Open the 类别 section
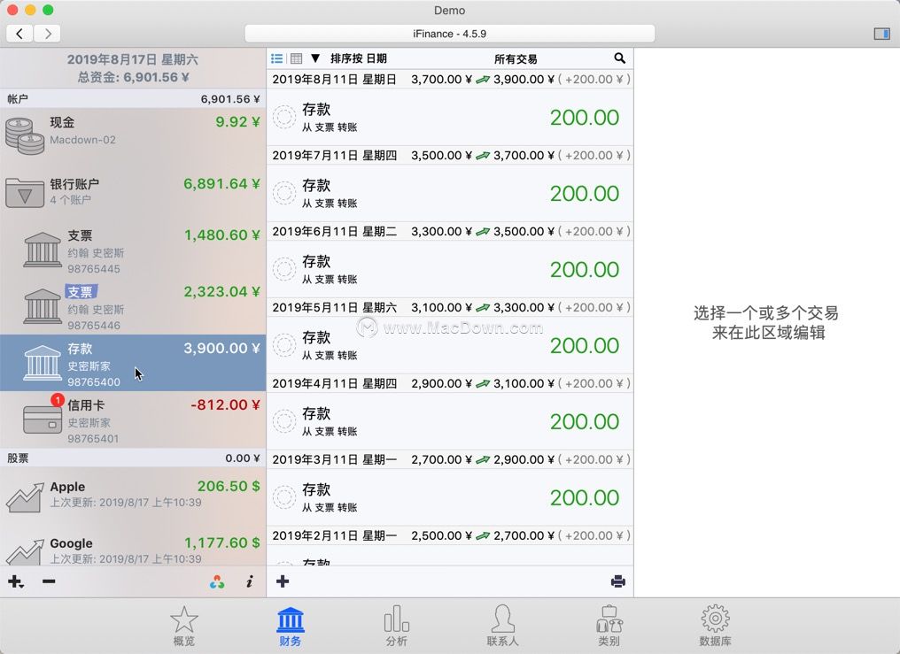 [609, 624]
